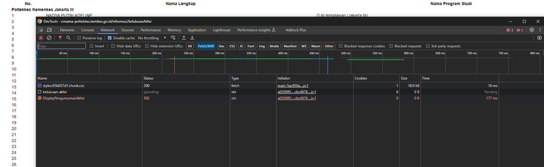Viewport: 544px width, 167px height.
Task: Select the DisplayPengumumanAkhir request name
Action: 63,98
